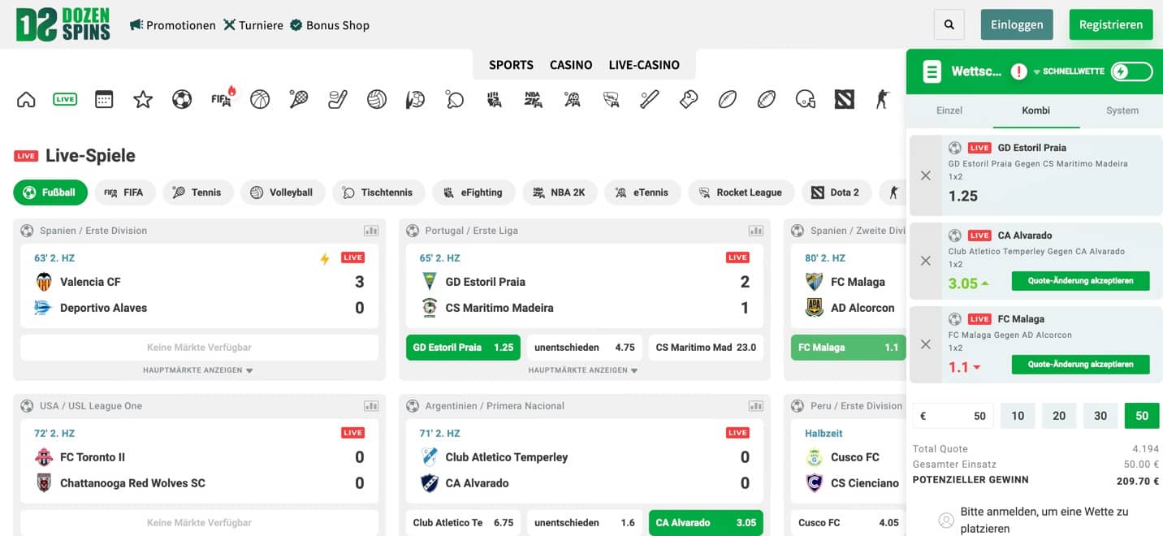Select the Fußball filter chip
This screenshot has height=536, width=1163.
pyautogui.click(x=50, y=192)
